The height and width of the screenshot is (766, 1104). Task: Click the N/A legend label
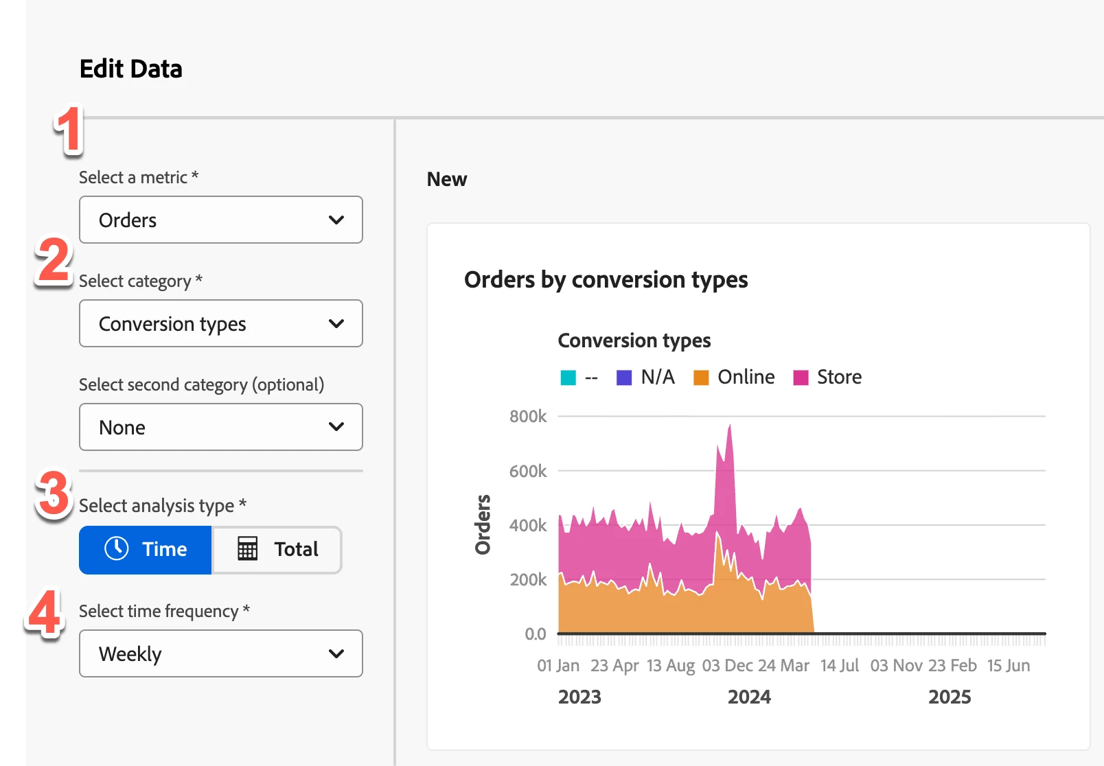click(658, 377)
